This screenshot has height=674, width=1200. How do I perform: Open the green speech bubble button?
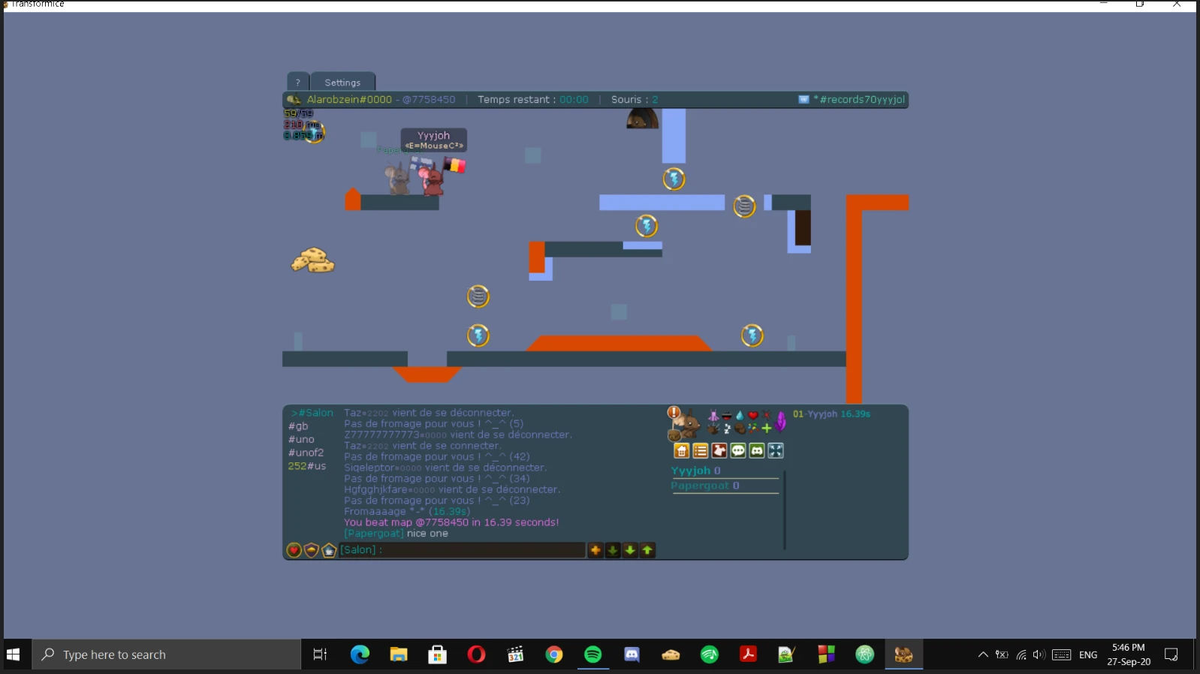(738, 450)
